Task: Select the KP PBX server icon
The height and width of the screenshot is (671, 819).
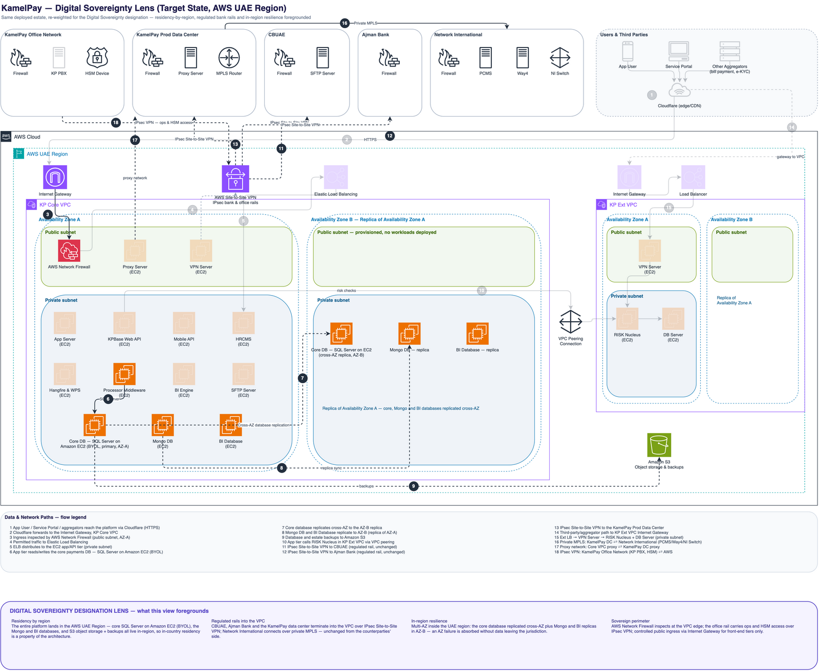Action: pyautogui.click(x=59, y=58)
